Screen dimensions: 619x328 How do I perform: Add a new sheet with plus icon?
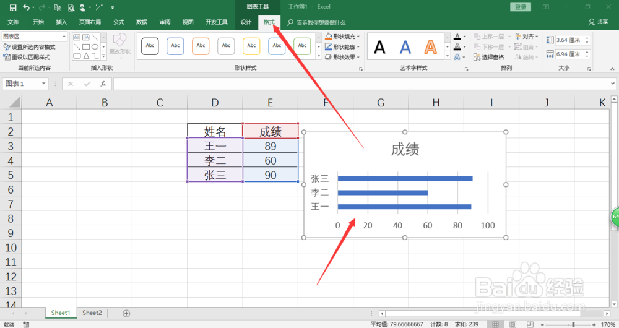126,313
